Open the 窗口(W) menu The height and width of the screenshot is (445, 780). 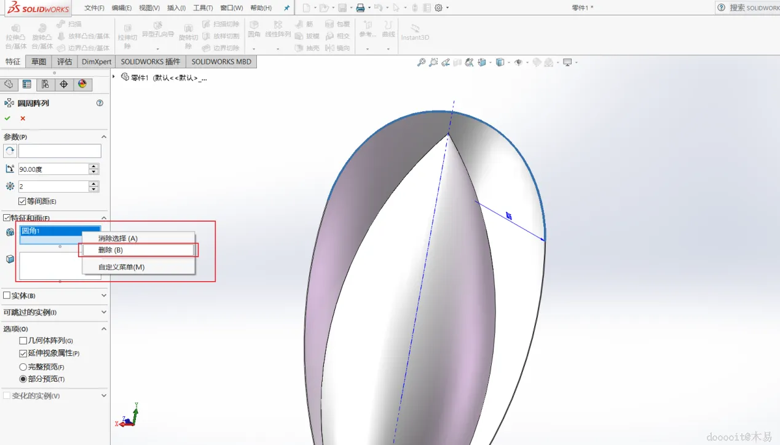coord(231,8)
